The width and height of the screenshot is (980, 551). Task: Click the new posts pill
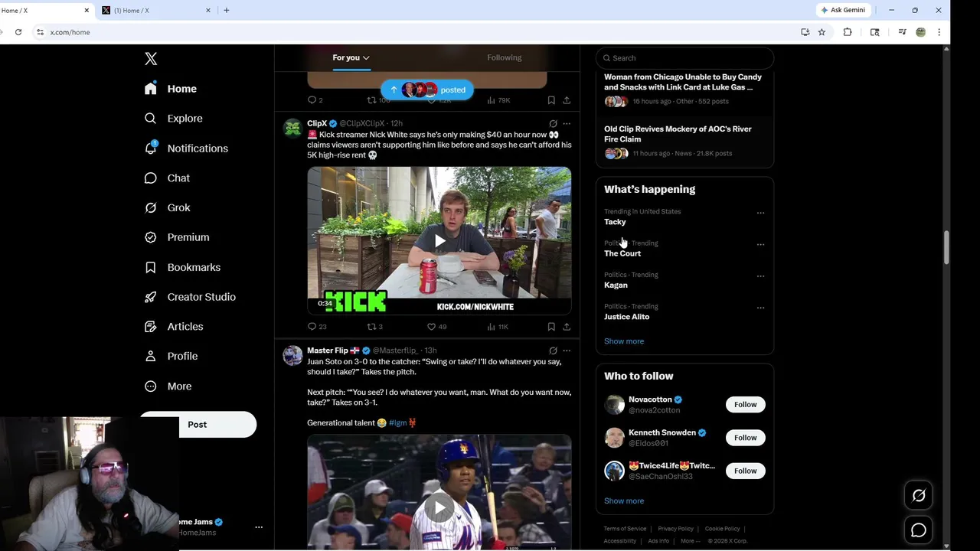(x=427, y=90)
